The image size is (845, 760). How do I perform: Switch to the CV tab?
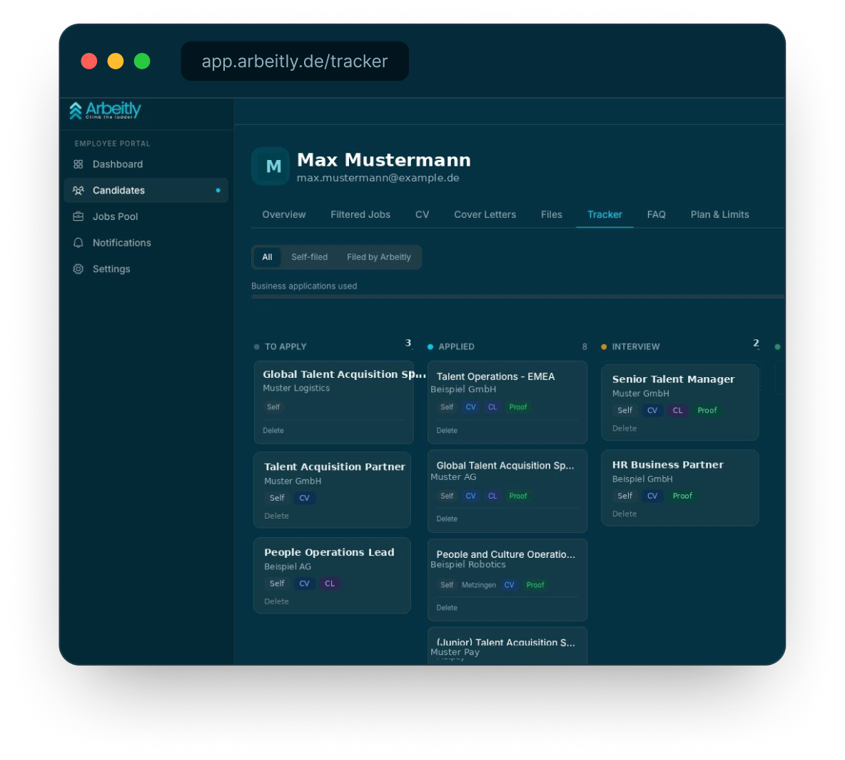(x=422, y=214)
